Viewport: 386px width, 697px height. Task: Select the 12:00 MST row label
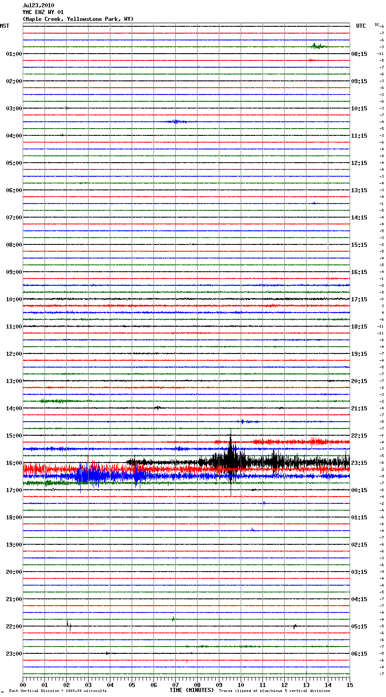tap(14, 354)
